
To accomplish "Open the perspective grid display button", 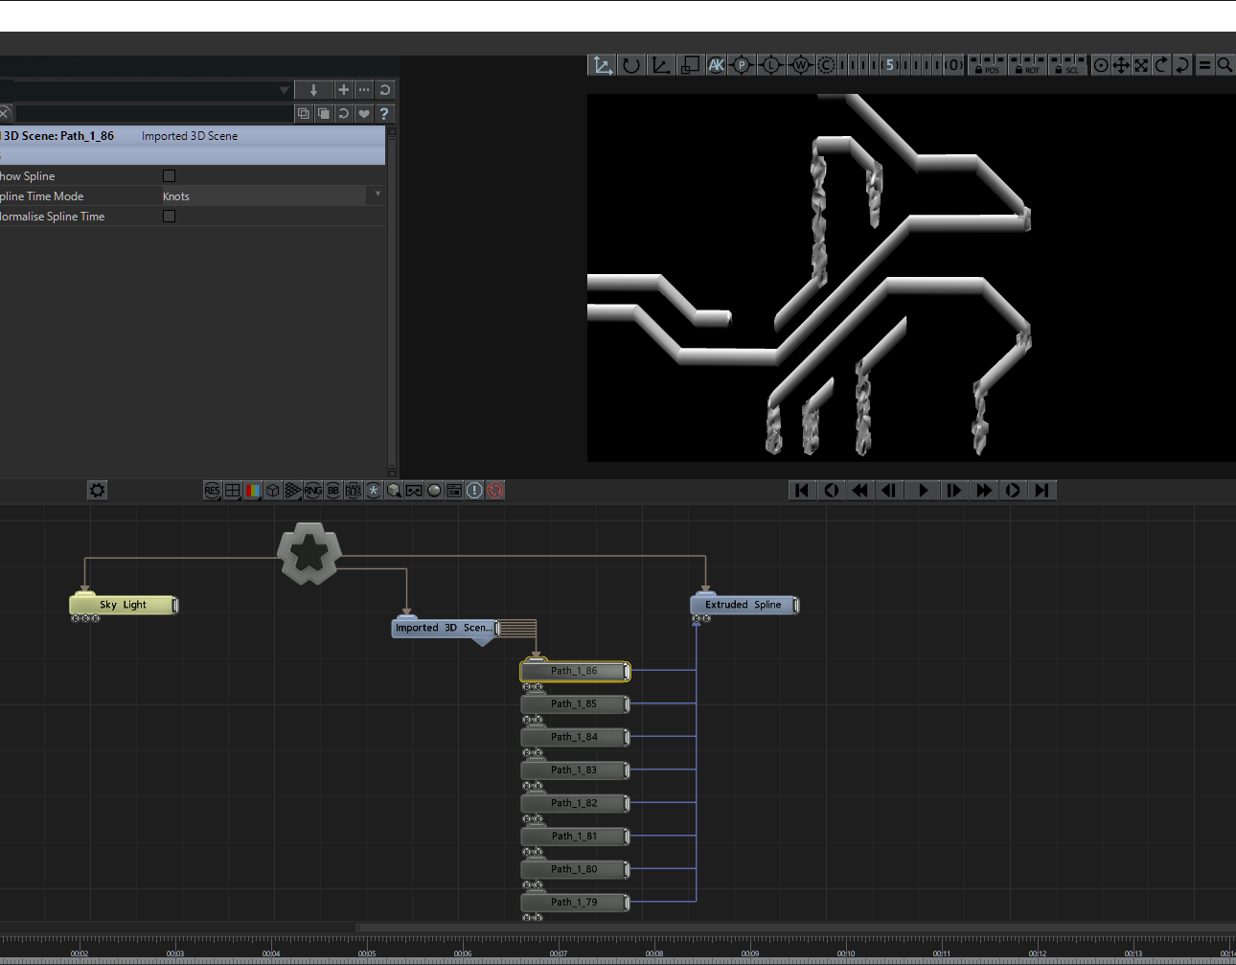I will coord(293,491).
